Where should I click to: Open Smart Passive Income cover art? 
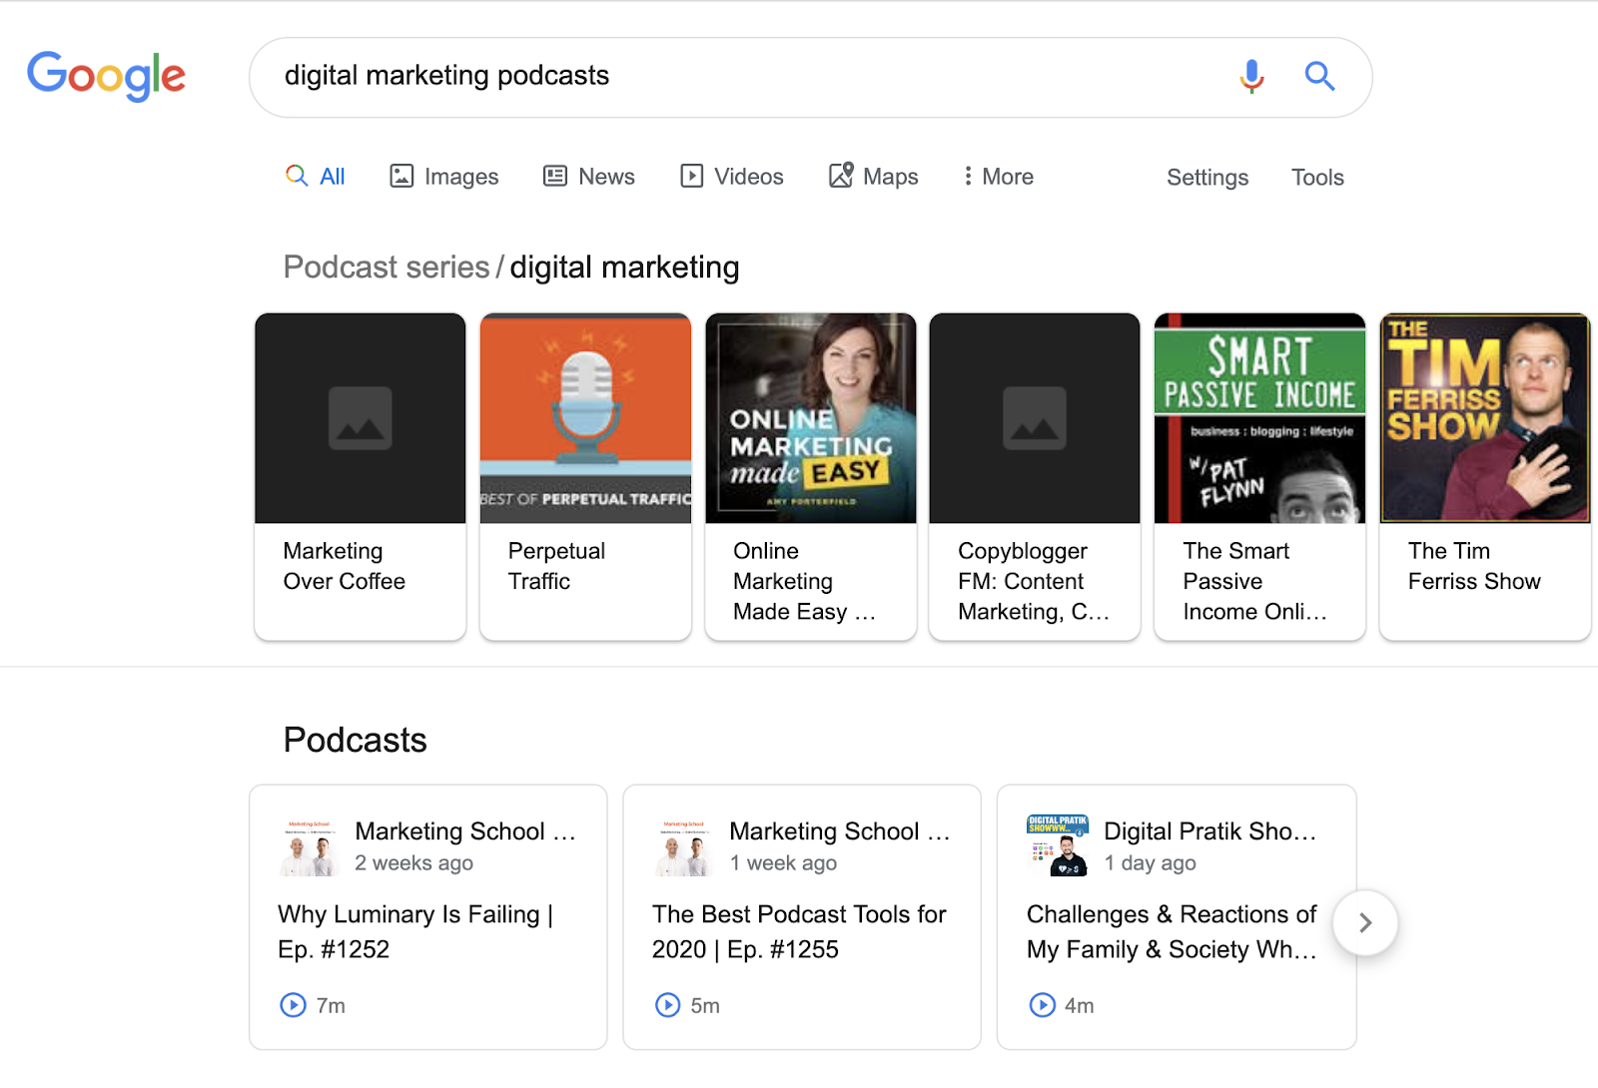pyautogui.click(x=1259, y=418)
